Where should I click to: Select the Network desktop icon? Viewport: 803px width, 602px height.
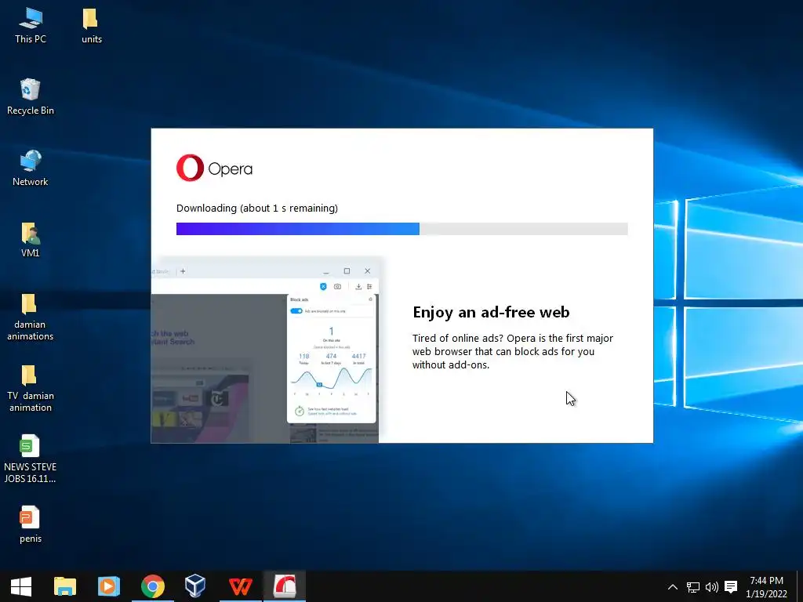coord(31,169)
